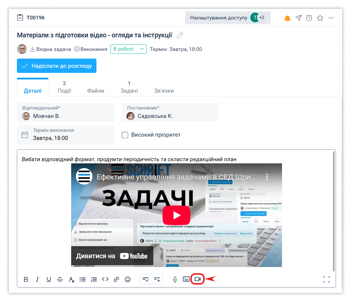351x304 pixels.
Task: Open the alarm clock reminder icon
Action: 309,18
